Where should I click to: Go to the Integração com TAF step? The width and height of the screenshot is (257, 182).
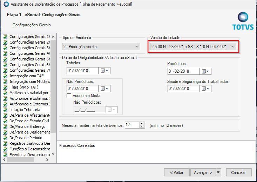[x=27, y=76]
